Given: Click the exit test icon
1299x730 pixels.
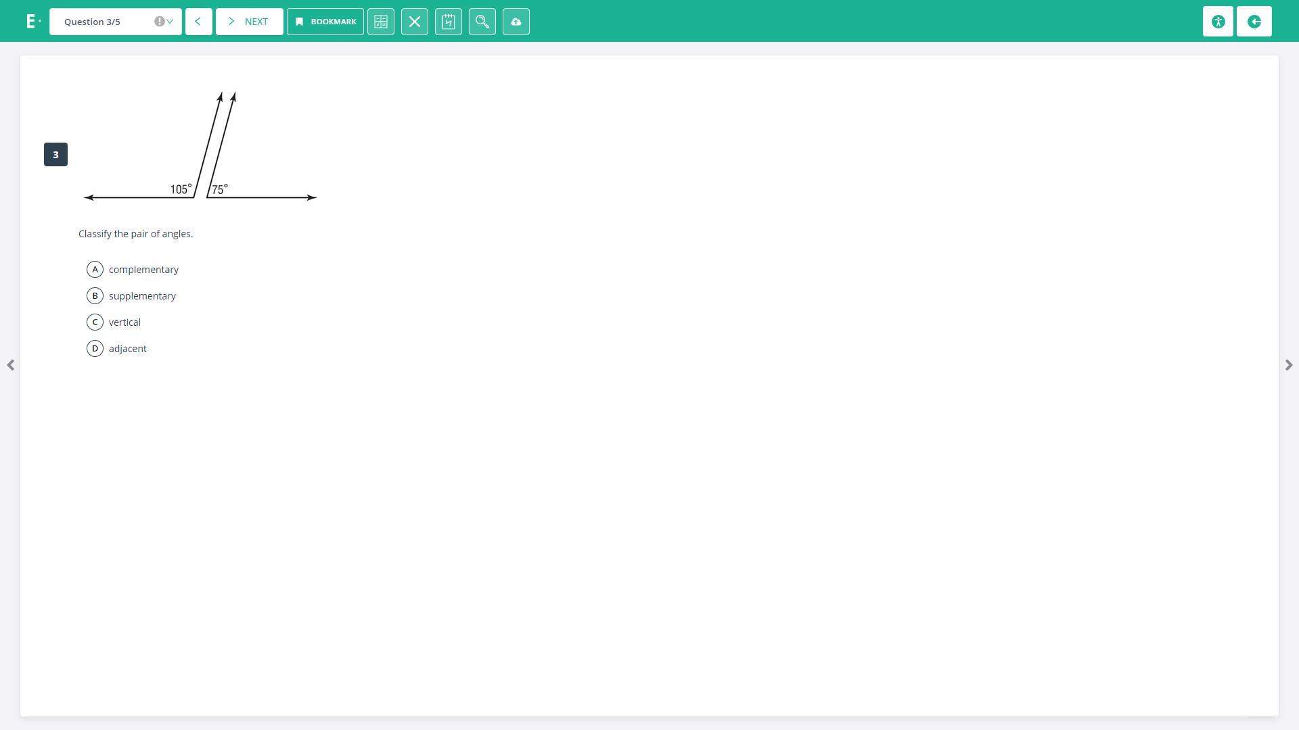Looking at the screenshot, I should pyautogui.click(x=1254, y=22).
